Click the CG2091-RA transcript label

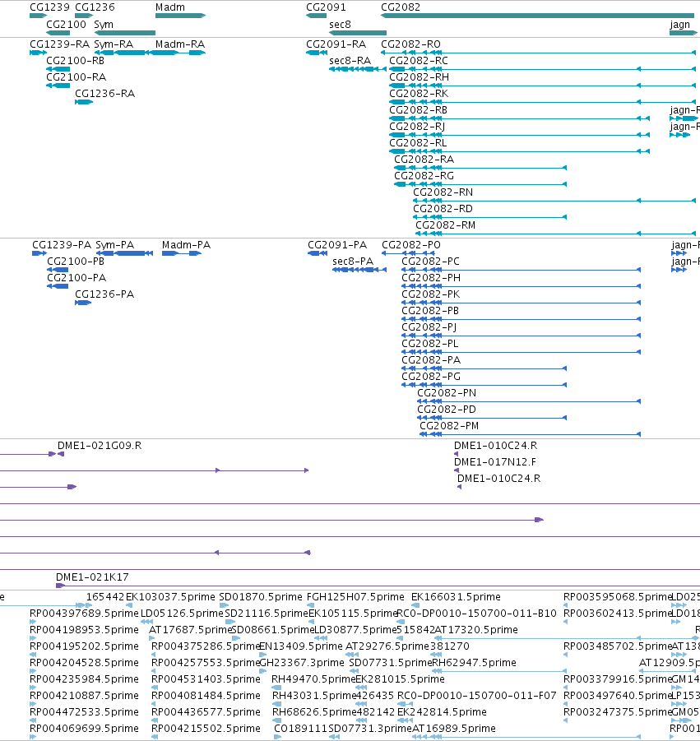336,44
